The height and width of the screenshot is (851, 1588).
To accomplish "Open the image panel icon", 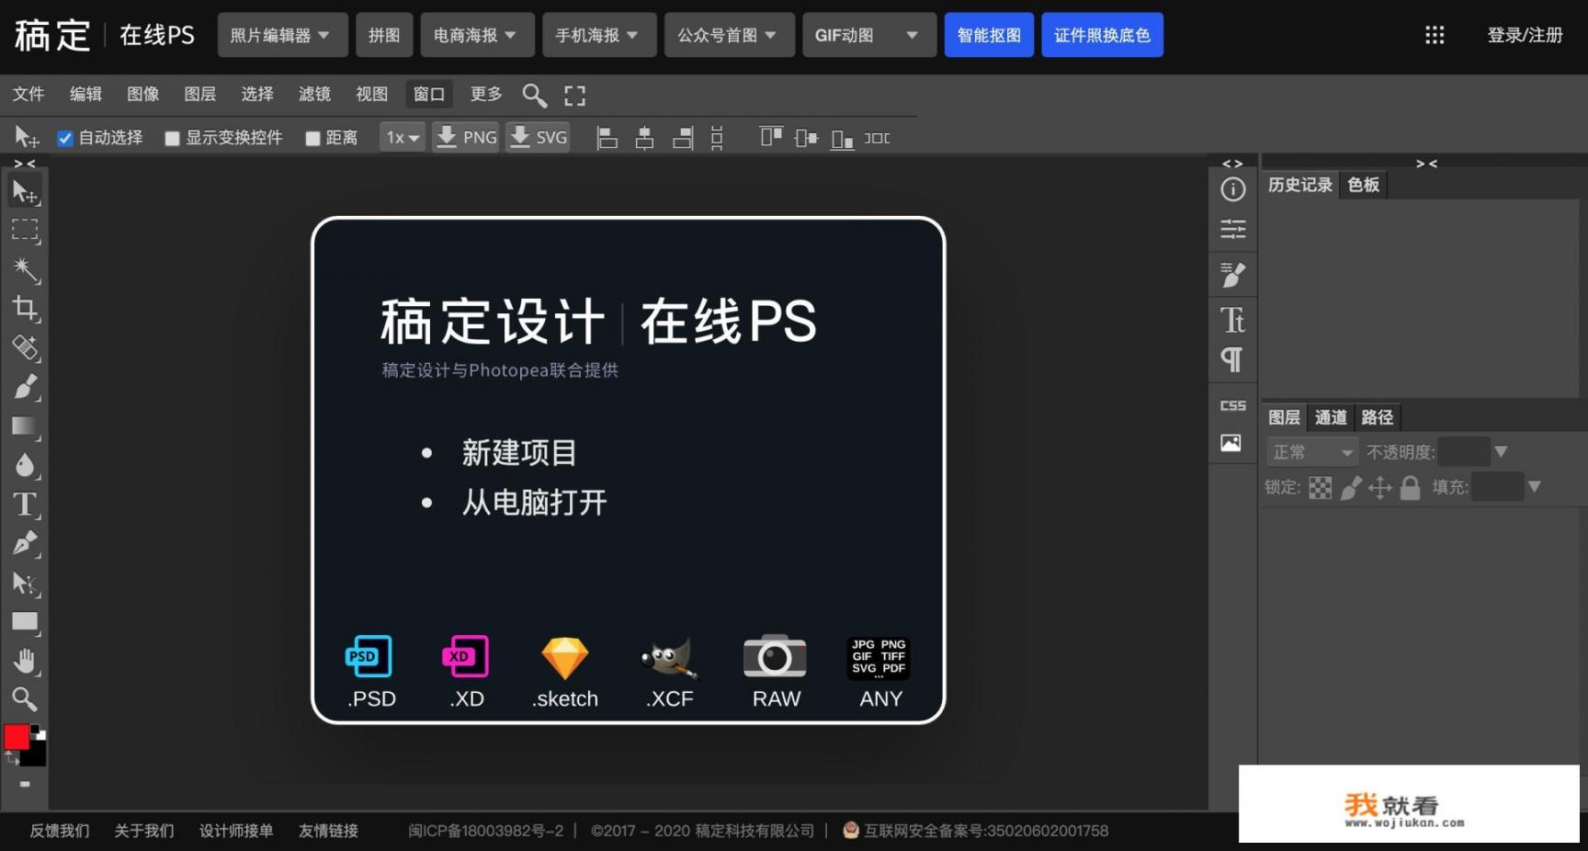I will coord(1231,443).
